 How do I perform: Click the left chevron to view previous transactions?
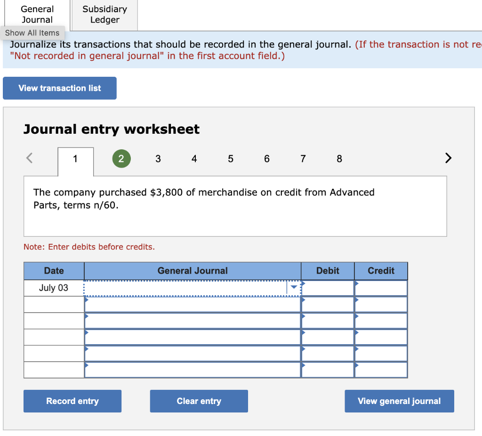tap(29, 159)
